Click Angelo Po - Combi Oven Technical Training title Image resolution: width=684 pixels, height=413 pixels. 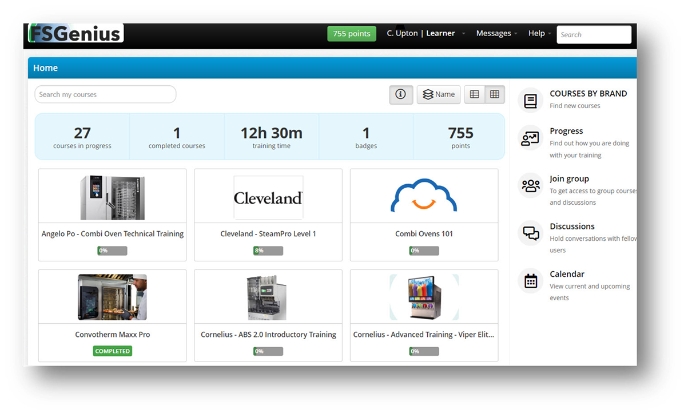pyautogui.click(x=113, y=234)
